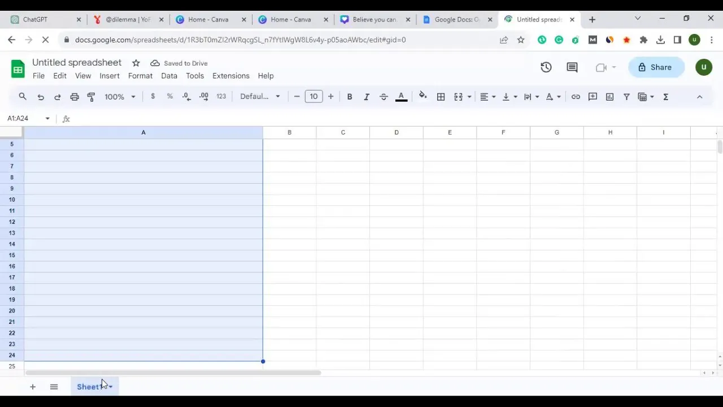The width and height of the screenshot is (723, 407).
Task: Toggle italic formatting
Action: tap(366, 97)
